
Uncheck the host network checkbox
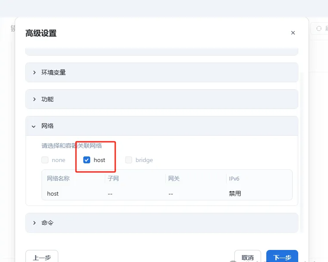(87, 160)
